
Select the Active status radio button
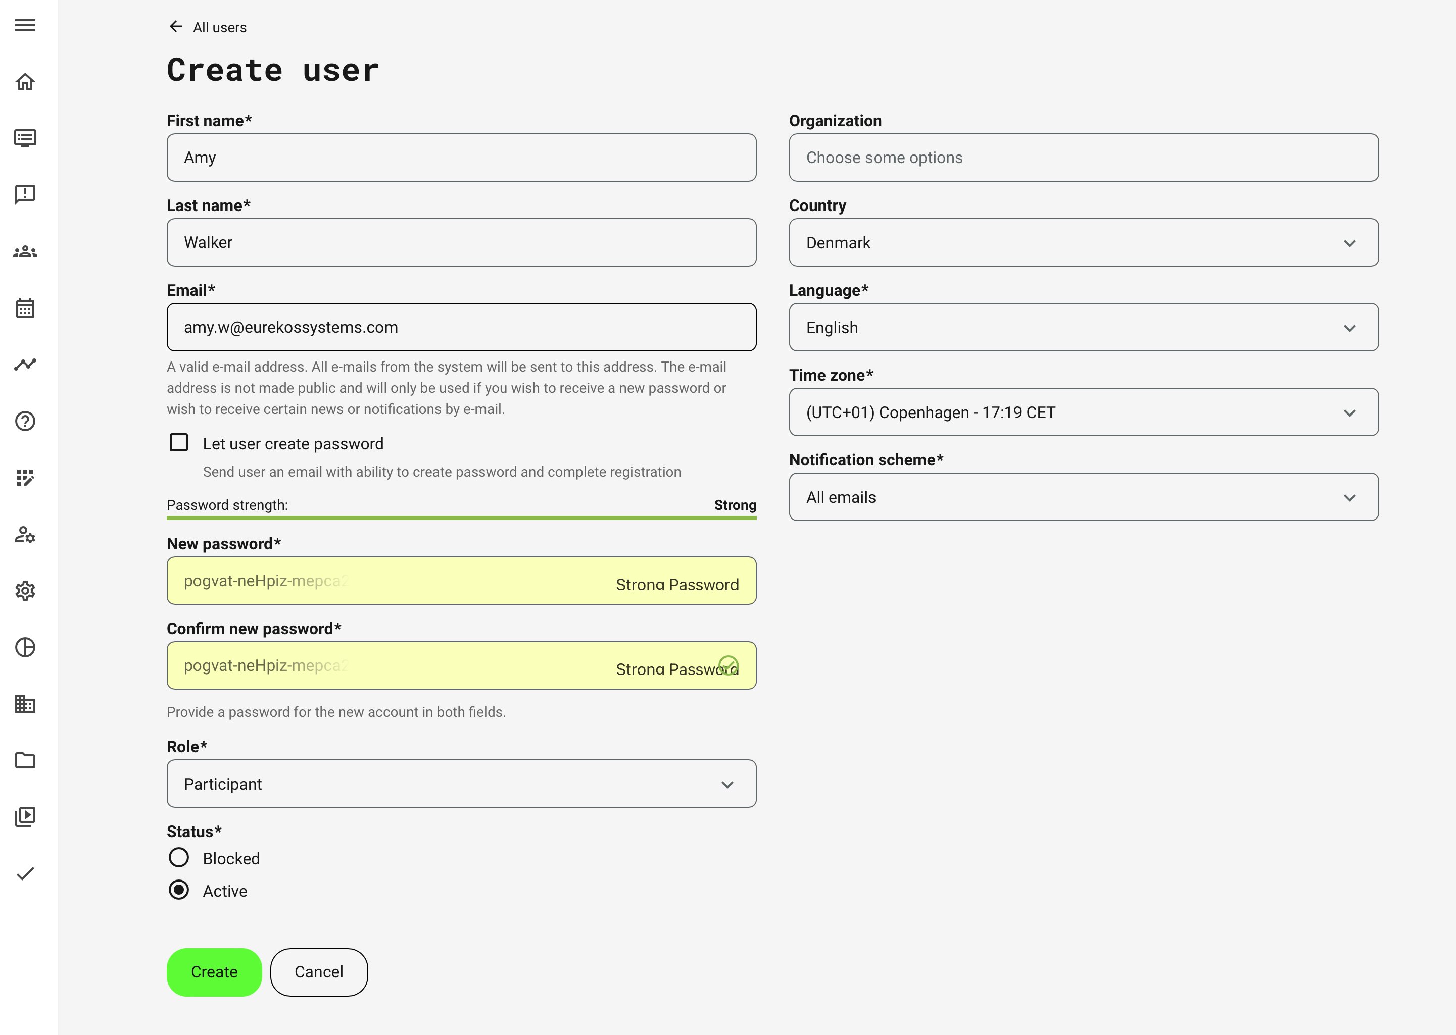[178, 890]
